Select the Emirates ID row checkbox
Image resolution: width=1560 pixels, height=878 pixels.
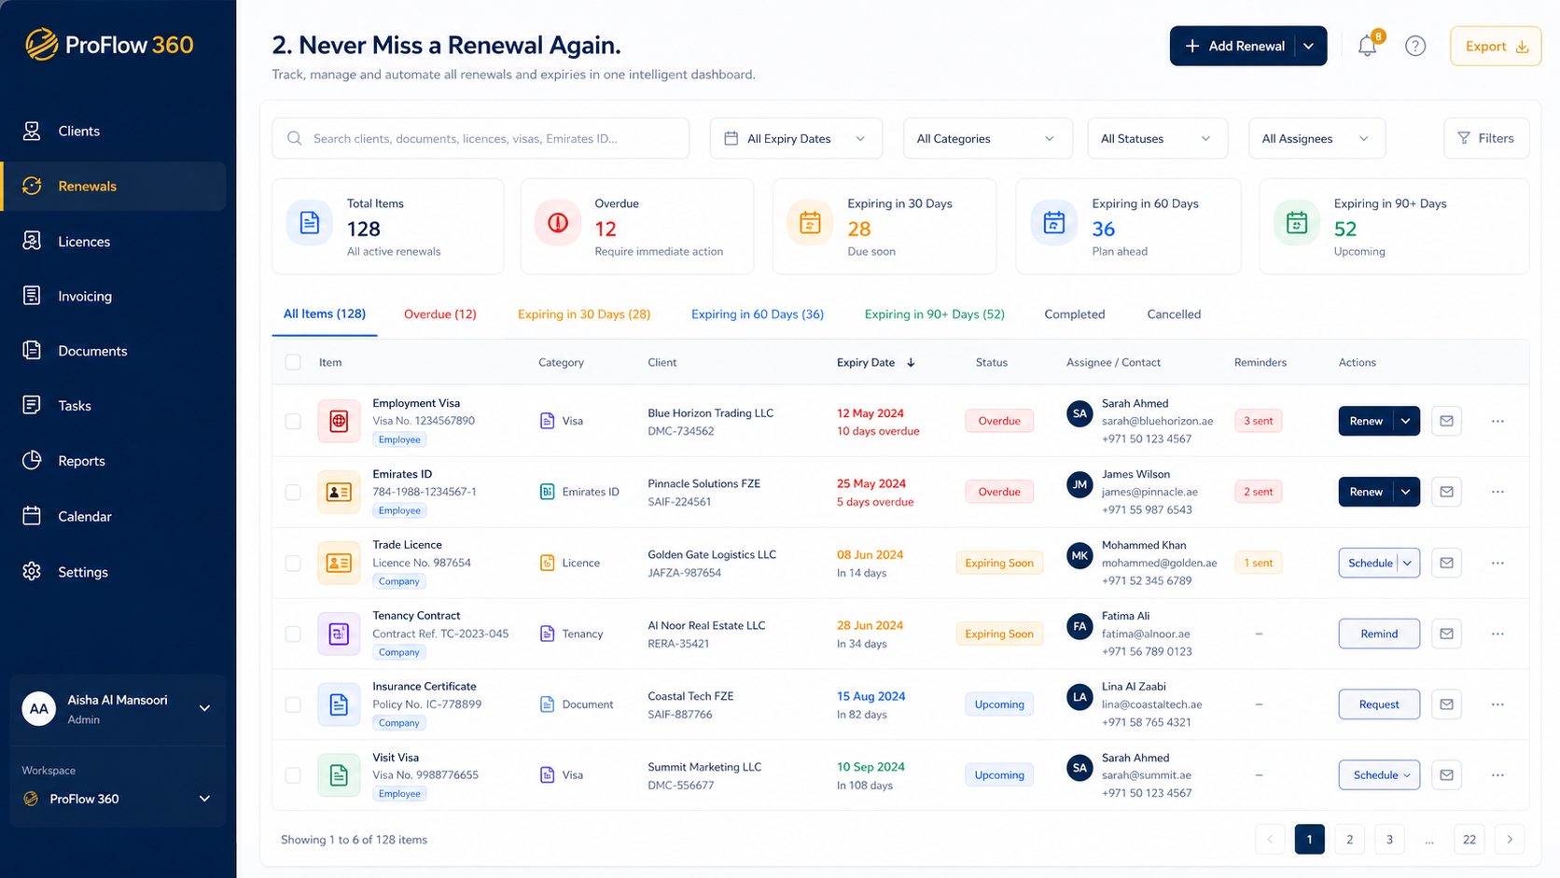(293, 492)
